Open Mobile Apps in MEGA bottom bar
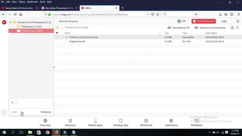This screenshot has width=242, height=136. pos(96,123)
